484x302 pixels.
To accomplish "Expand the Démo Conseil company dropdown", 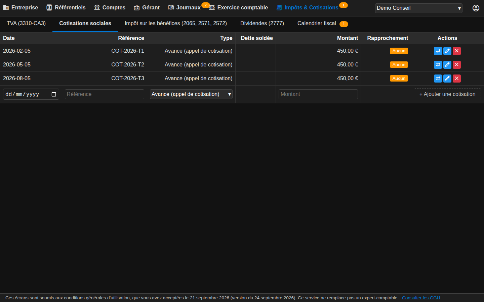I will coord(419,8).
